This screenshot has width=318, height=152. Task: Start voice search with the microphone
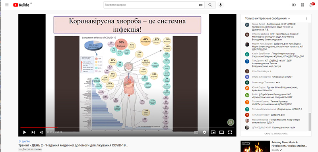point(221,5)
